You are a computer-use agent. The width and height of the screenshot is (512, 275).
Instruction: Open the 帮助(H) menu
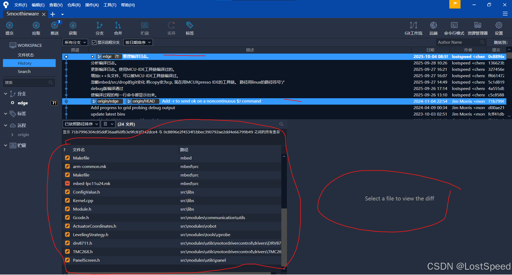(x=128, y=5)
